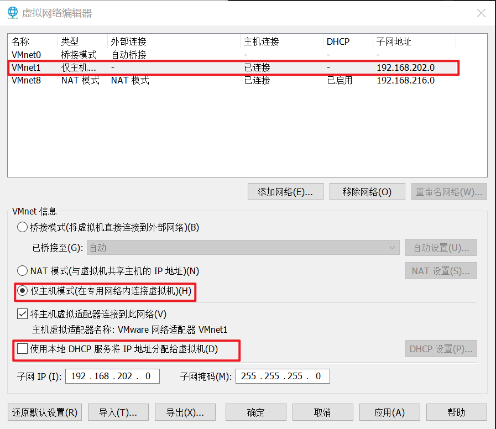Click subnet address 192.168.202.0 cell
496x429 pixels.
coord(405,67)
